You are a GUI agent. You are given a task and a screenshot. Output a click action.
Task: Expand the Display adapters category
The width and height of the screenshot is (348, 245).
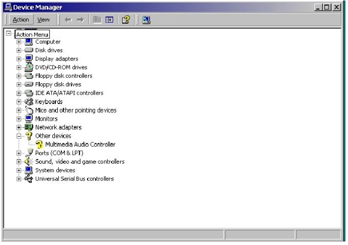coord(19,59)
